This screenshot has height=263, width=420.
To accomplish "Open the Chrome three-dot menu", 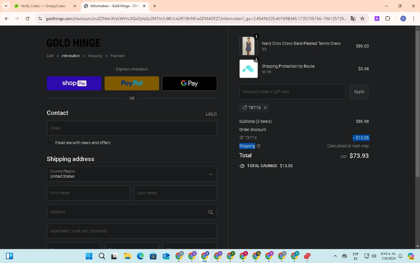I will pyautogui.click(x=414, y=19).
